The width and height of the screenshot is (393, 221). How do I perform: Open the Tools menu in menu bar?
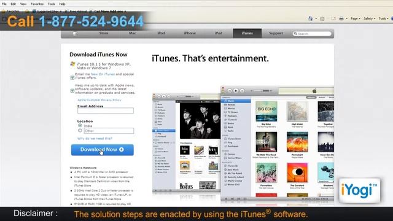[x=51, y=4]
